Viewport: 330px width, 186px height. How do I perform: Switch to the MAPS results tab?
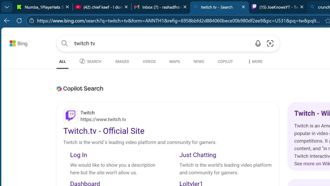pyautogui.click(x=175, y=61)
